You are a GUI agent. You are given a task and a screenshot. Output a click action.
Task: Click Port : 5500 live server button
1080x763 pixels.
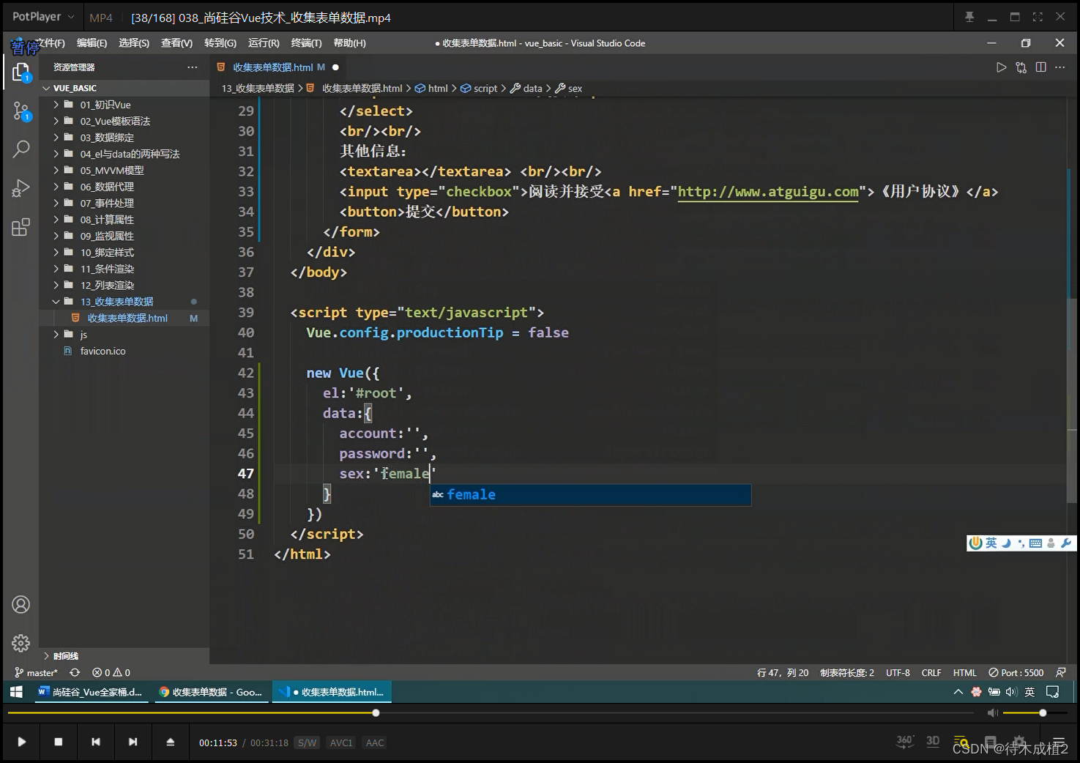(x=1016, y=672)
